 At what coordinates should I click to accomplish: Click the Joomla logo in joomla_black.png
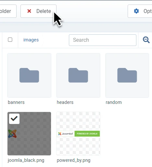[12, 134]
